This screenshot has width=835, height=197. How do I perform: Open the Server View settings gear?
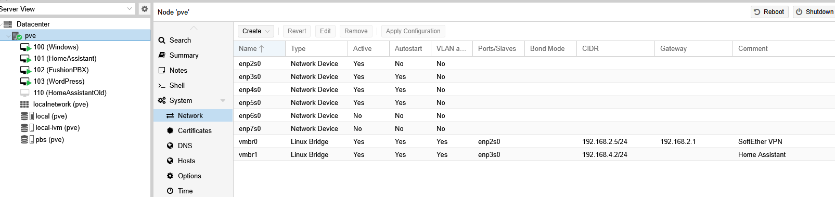click(145, 9)
